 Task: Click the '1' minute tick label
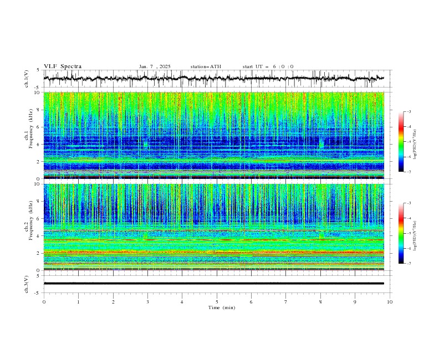tap(79, 302)
